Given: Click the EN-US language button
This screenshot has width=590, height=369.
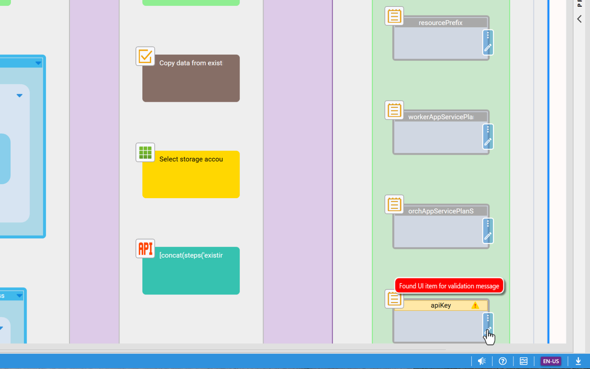Looking at the screenshot, I should (551, 361).
